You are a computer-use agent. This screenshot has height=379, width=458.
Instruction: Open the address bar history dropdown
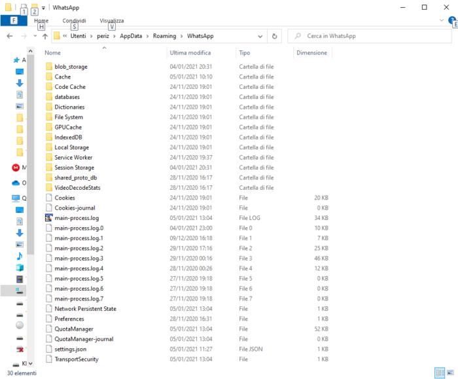tap(260, 36)
